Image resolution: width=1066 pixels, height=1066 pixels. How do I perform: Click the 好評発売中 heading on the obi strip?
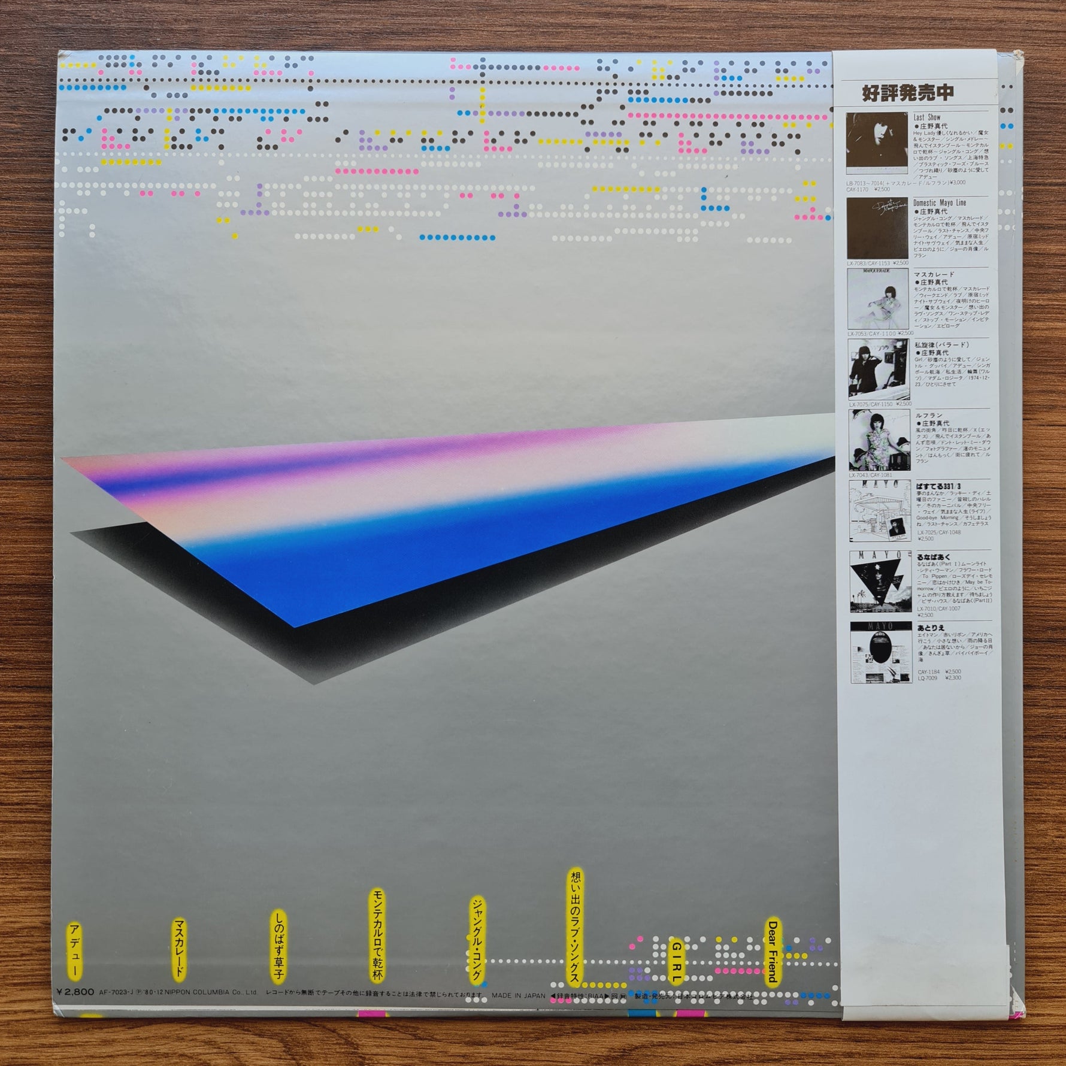(907, 93)
